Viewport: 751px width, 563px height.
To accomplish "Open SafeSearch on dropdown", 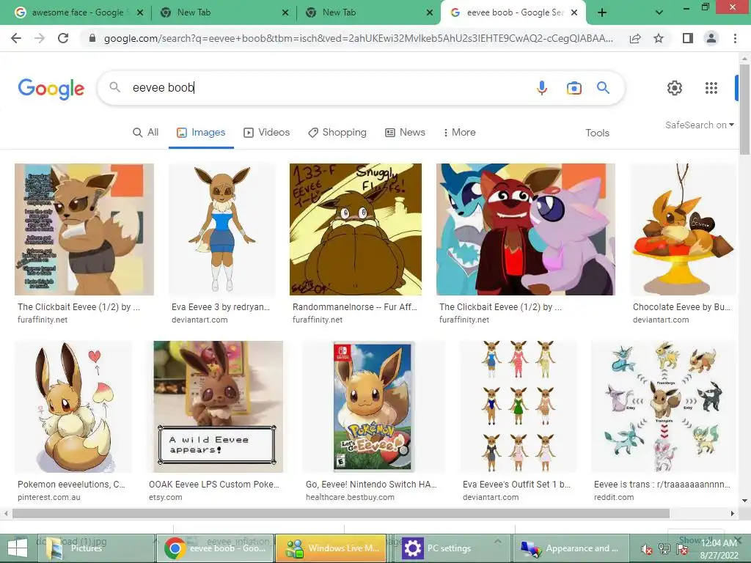I will pos(699,125).
